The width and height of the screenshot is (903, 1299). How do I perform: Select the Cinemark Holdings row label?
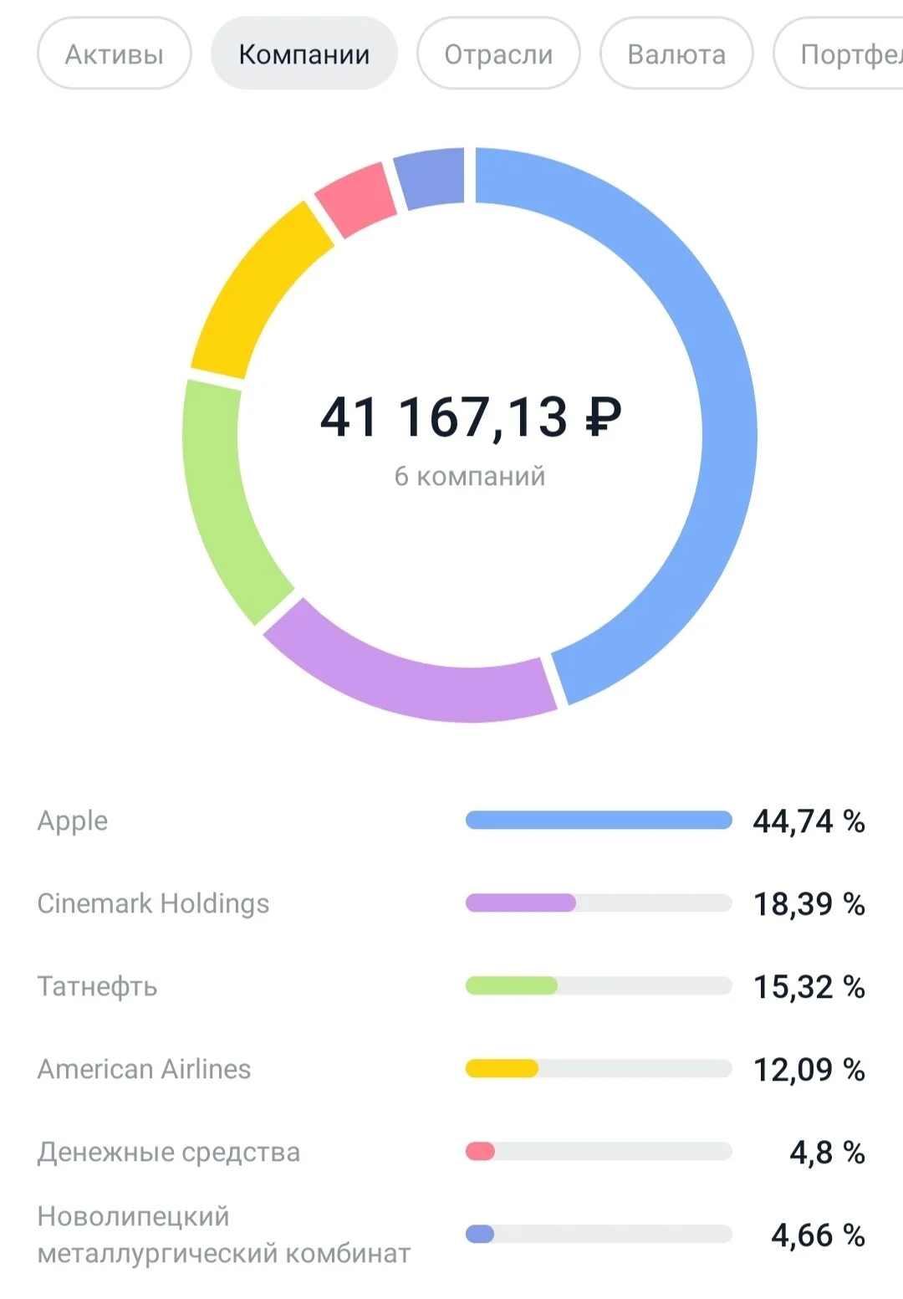click(153, 903)
